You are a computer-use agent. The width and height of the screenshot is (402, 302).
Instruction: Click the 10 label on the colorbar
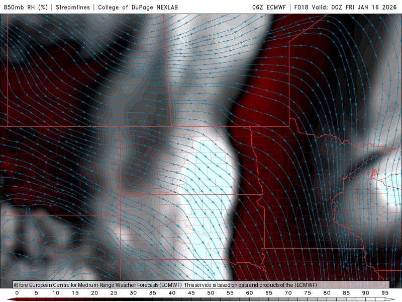(56, 293)
